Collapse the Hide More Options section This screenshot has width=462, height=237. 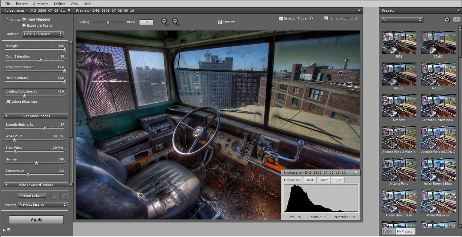point(36,116)
